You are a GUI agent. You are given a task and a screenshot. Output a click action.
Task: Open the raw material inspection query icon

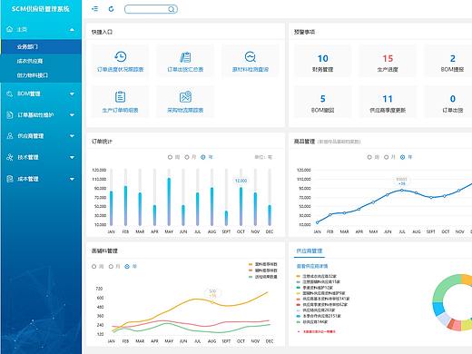pyautogui.click(x=251, y=56)
